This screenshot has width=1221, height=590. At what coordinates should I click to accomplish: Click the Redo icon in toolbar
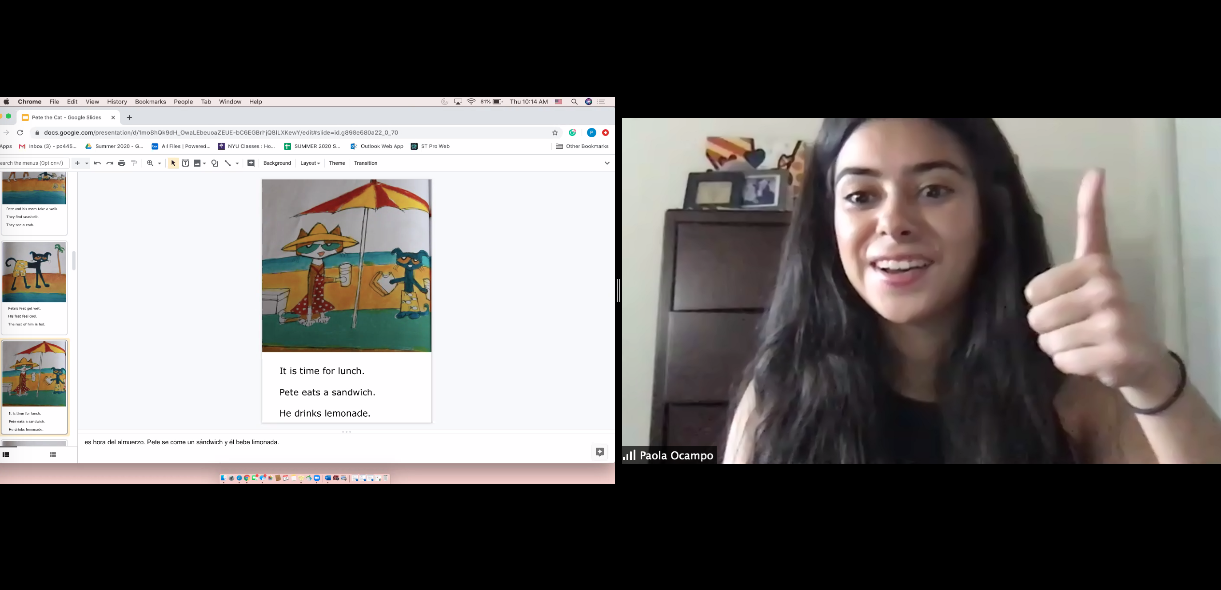[x=109, y=163]
